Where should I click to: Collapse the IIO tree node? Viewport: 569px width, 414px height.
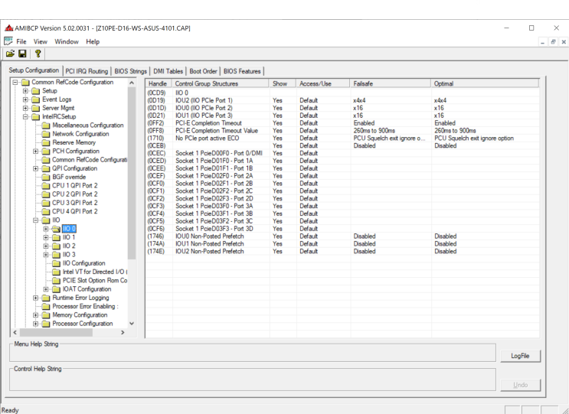[x=35, y=220]
